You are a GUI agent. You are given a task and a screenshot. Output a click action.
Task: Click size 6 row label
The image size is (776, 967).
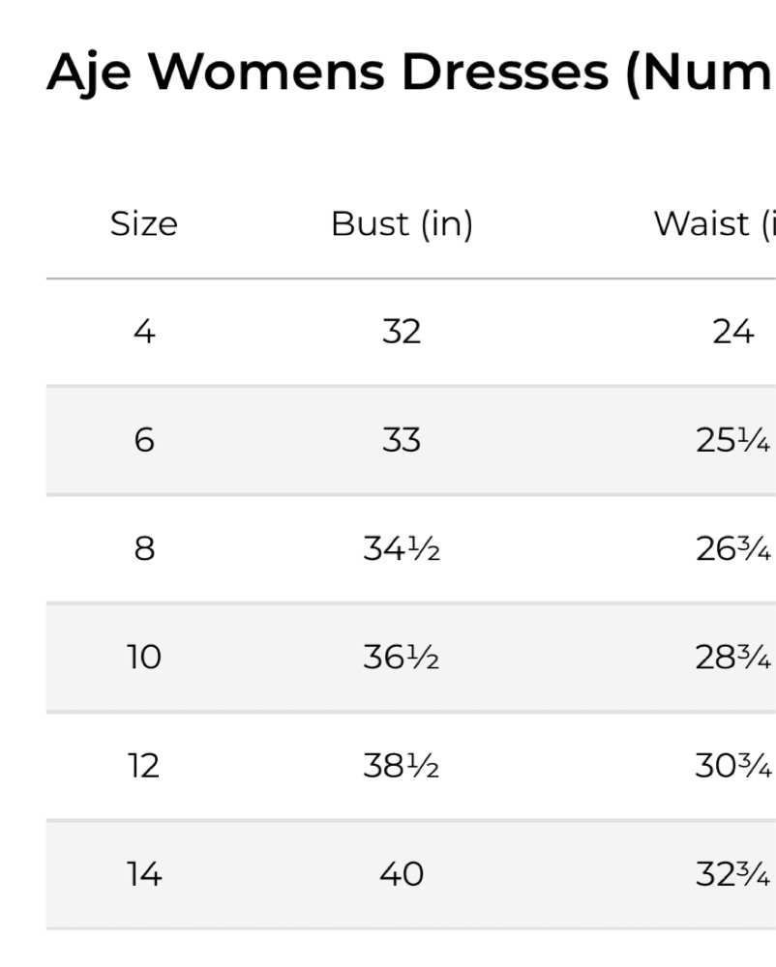coord(144,440)
